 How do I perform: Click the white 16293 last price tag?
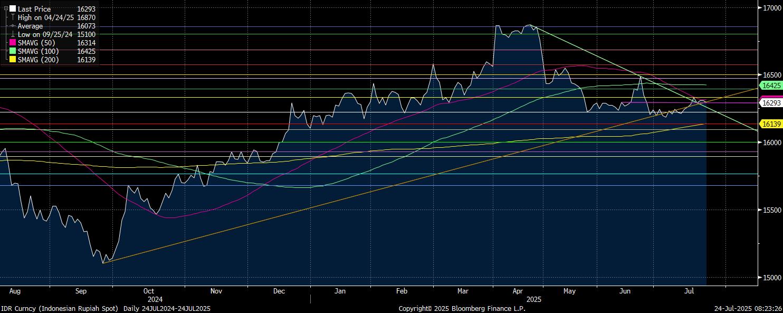point(771,103)
